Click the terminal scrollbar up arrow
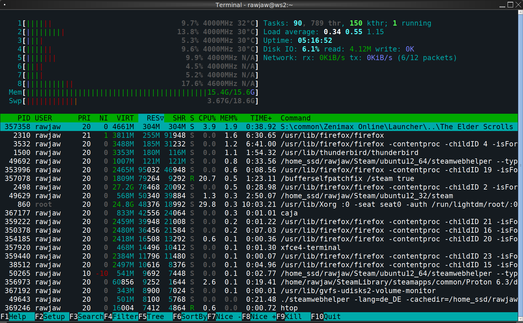The width and height of the screenshot is (523, 323). (x=521, y=12)
